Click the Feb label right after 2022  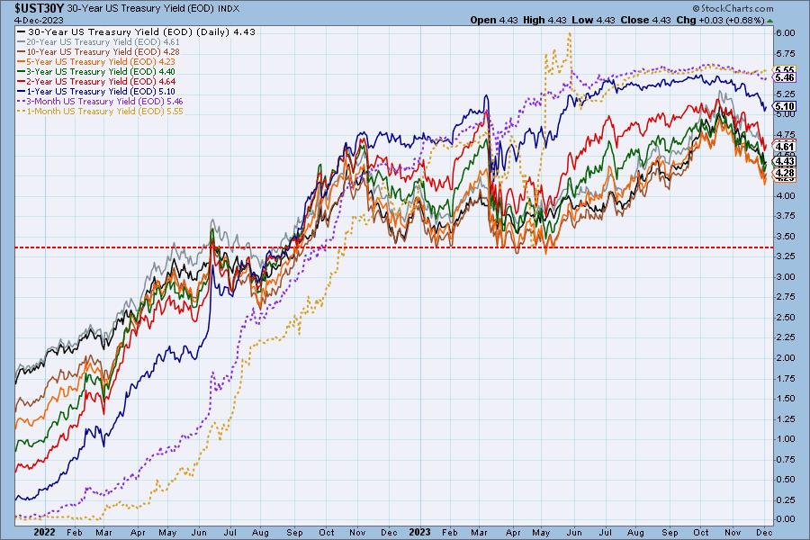tap(75, 532)
